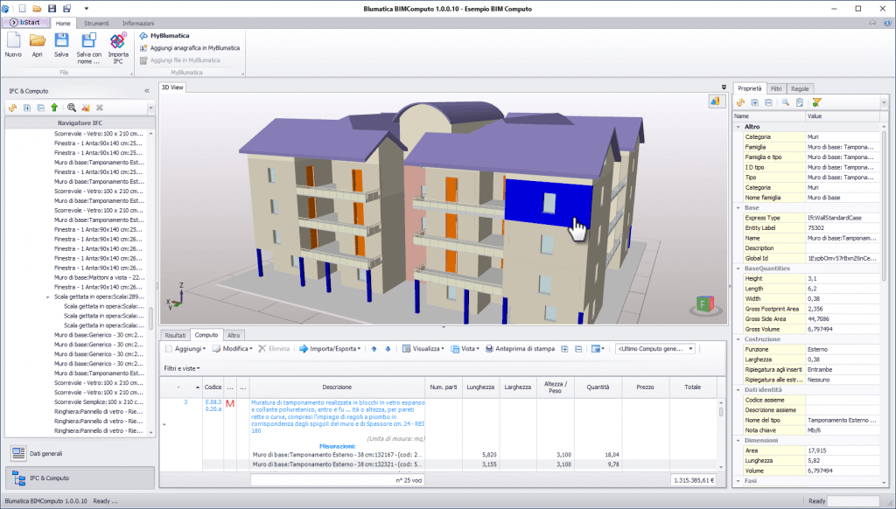
Task: Click the refresh icon in Navigatore IFC toolbar
Action: click(x=12, y=108)
